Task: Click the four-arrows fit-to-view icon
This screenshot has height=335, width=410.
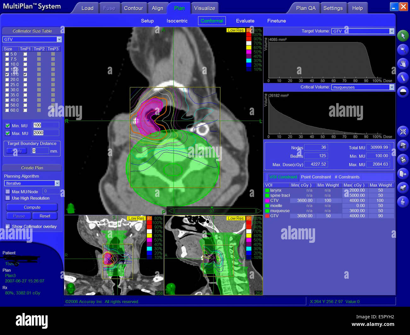Action: pyautogui.click(x=403, y=131)
